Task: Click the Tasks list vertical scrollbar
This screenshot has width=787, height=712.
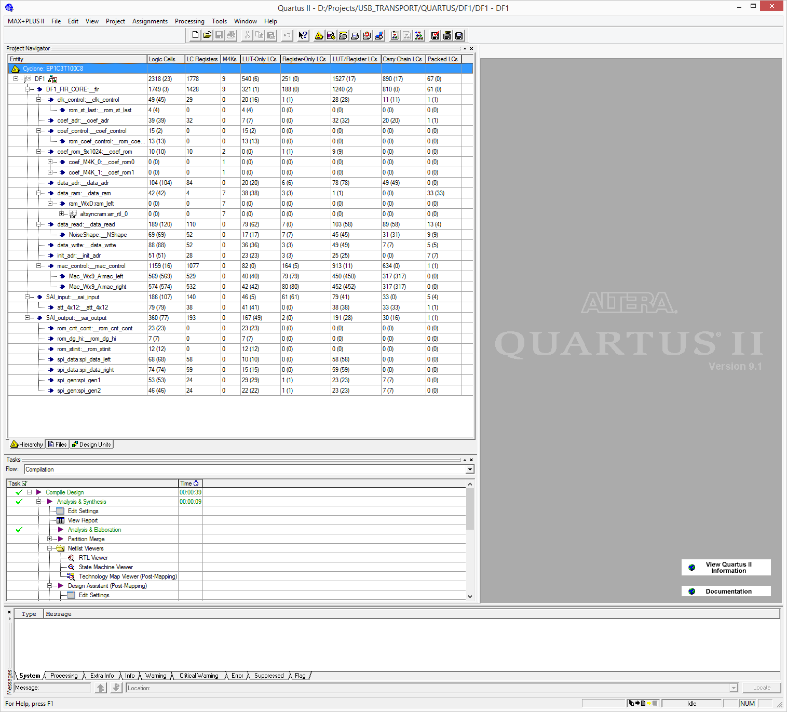Action: tap(470, 540)
